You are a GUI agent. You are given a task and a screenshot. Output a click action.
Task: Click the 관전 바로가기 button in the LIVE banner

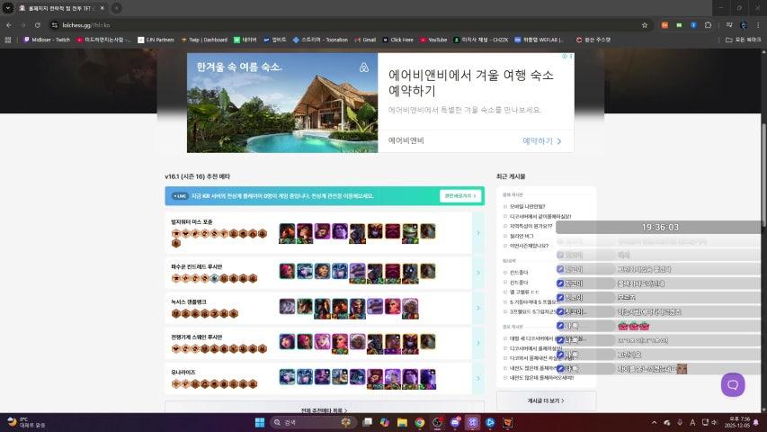click(x=460, y=196)
